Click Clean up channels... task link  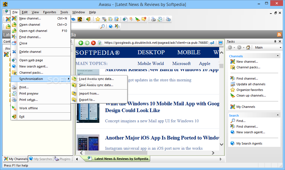point(251,95)
